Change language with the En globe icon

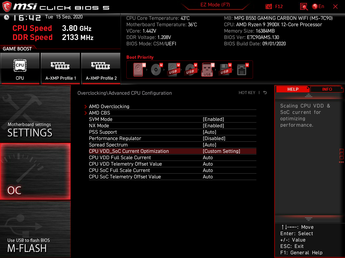pos(318,7)
